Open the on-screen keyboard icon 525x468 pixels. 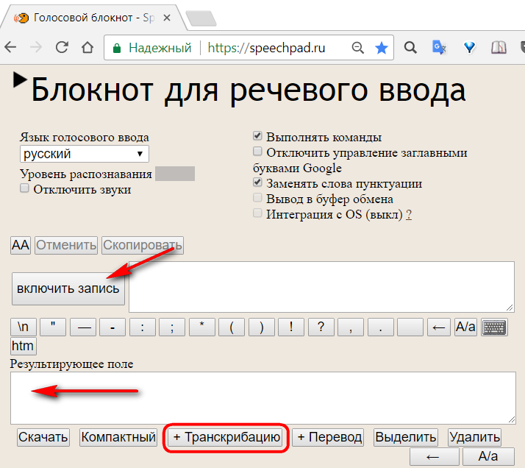click(495, 327)
